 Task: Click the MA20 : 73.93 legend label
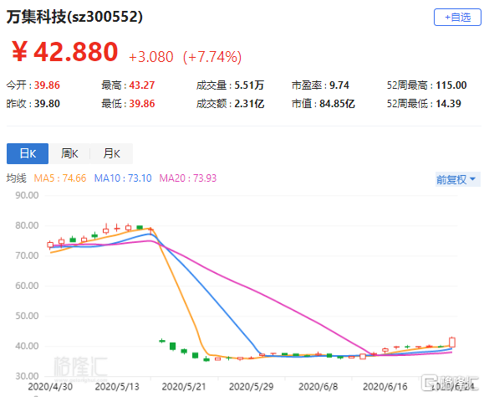click(x=188, y=178)
